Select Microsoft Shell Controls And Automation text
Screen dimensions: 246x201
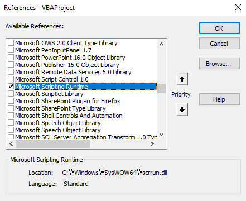point(69,116)
